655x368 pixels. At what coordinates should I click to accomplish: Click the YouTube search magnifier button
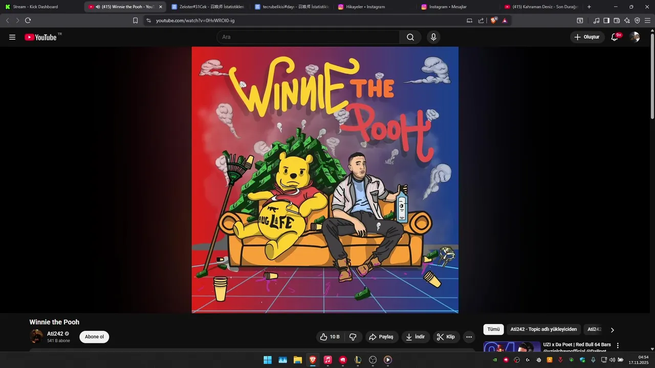coord(410,37)
